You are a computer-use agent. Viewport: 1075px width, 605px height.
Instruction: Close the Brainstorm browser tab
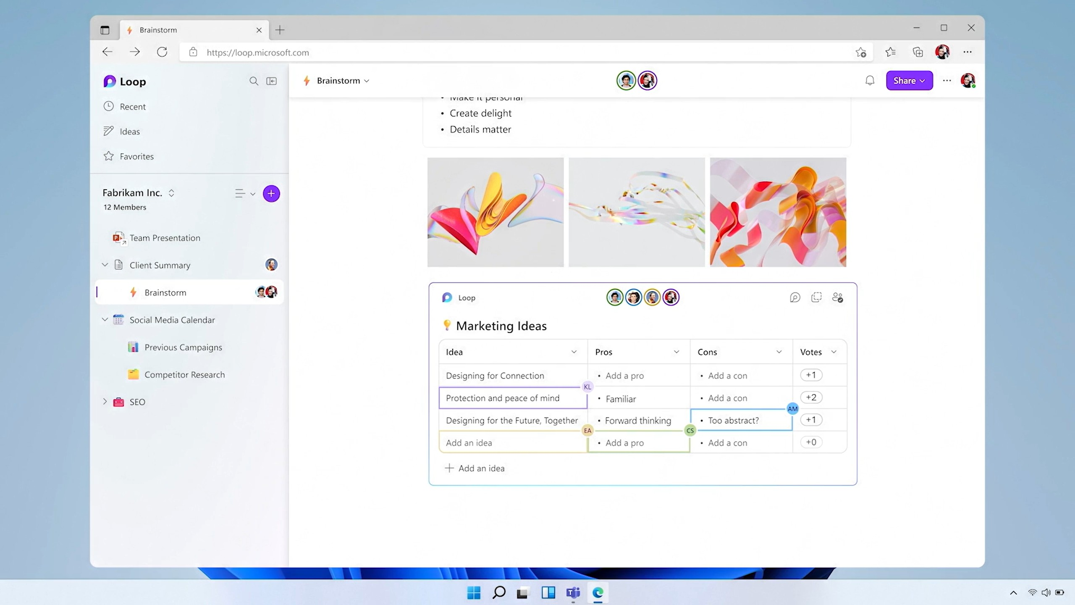(x=259, y=30)
